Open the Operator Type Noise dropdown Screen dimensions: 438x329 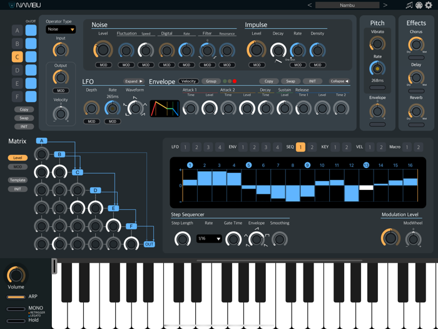click(x=61, y=29)
